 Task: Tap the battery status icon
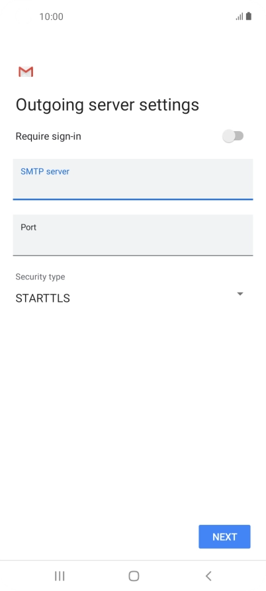click(249, 16)
